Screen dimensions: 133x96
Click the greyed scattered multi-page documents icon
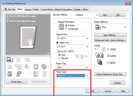click(x=18, y=67)
